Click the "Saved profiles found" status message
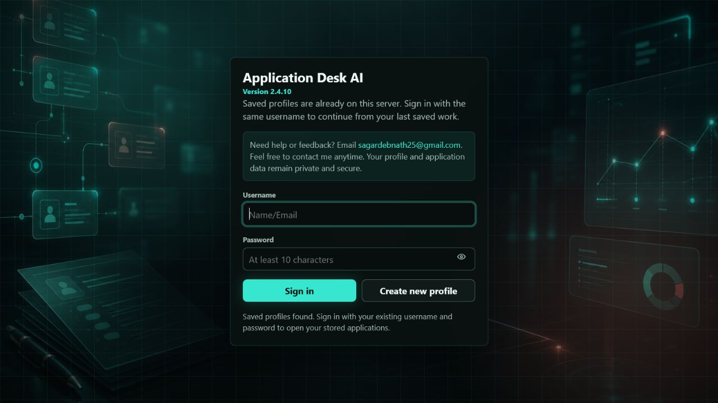Image resolution: width=718 pixels, height=403 pixels. (347, 322)
